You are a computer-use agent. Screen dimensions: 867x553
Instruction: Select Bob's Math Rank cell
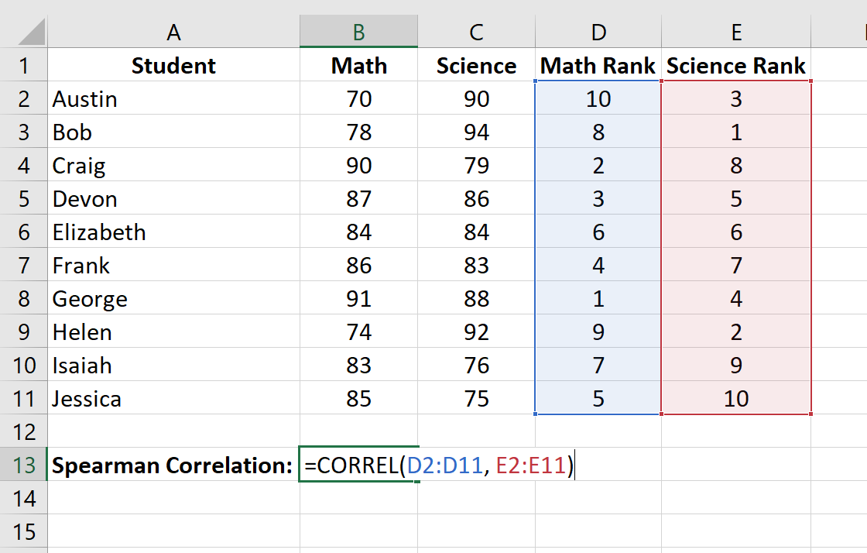(598, 132)
